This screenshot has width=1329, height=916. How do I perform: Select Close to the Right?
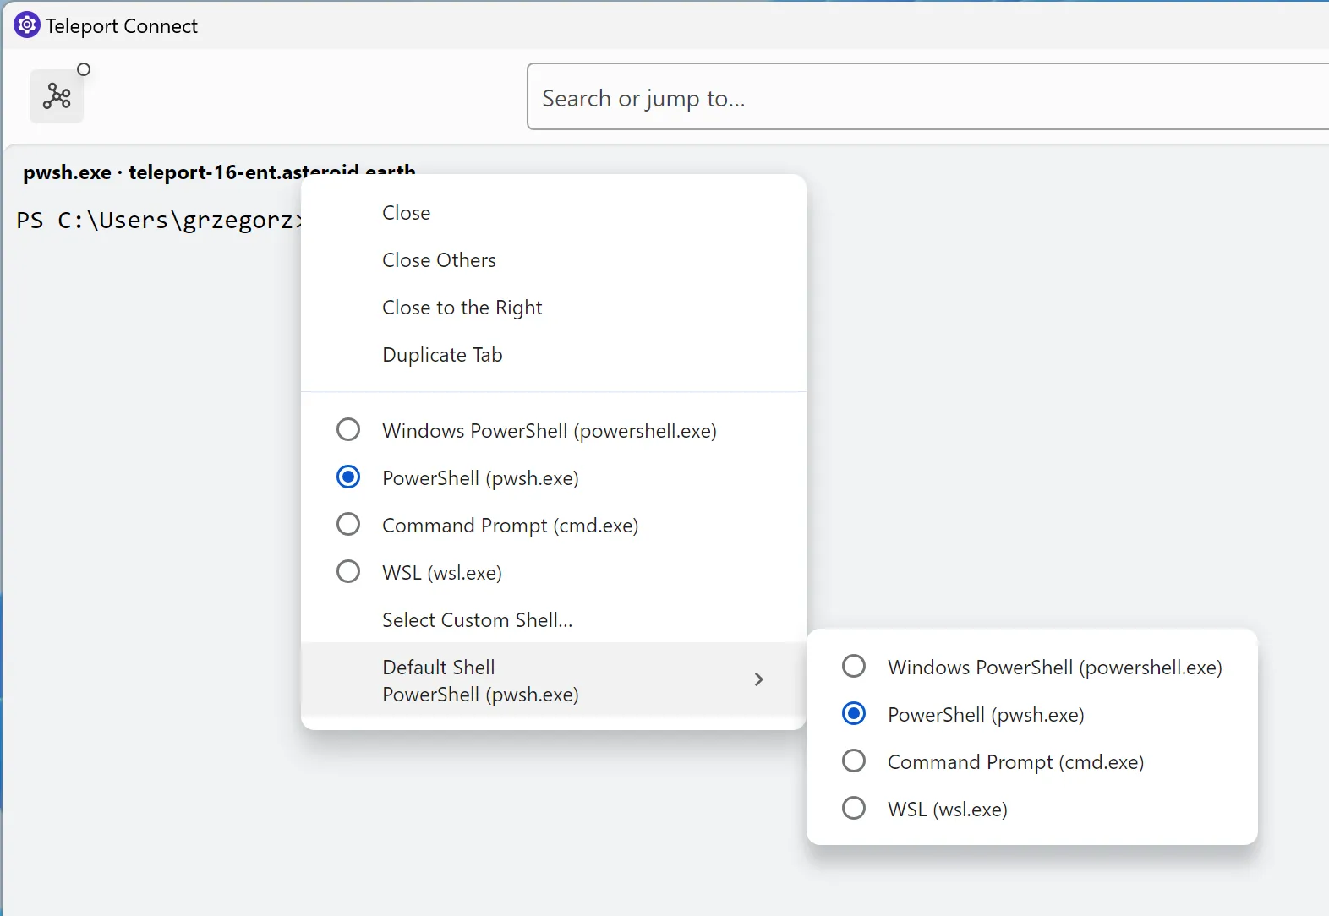[x=553, y=308]
